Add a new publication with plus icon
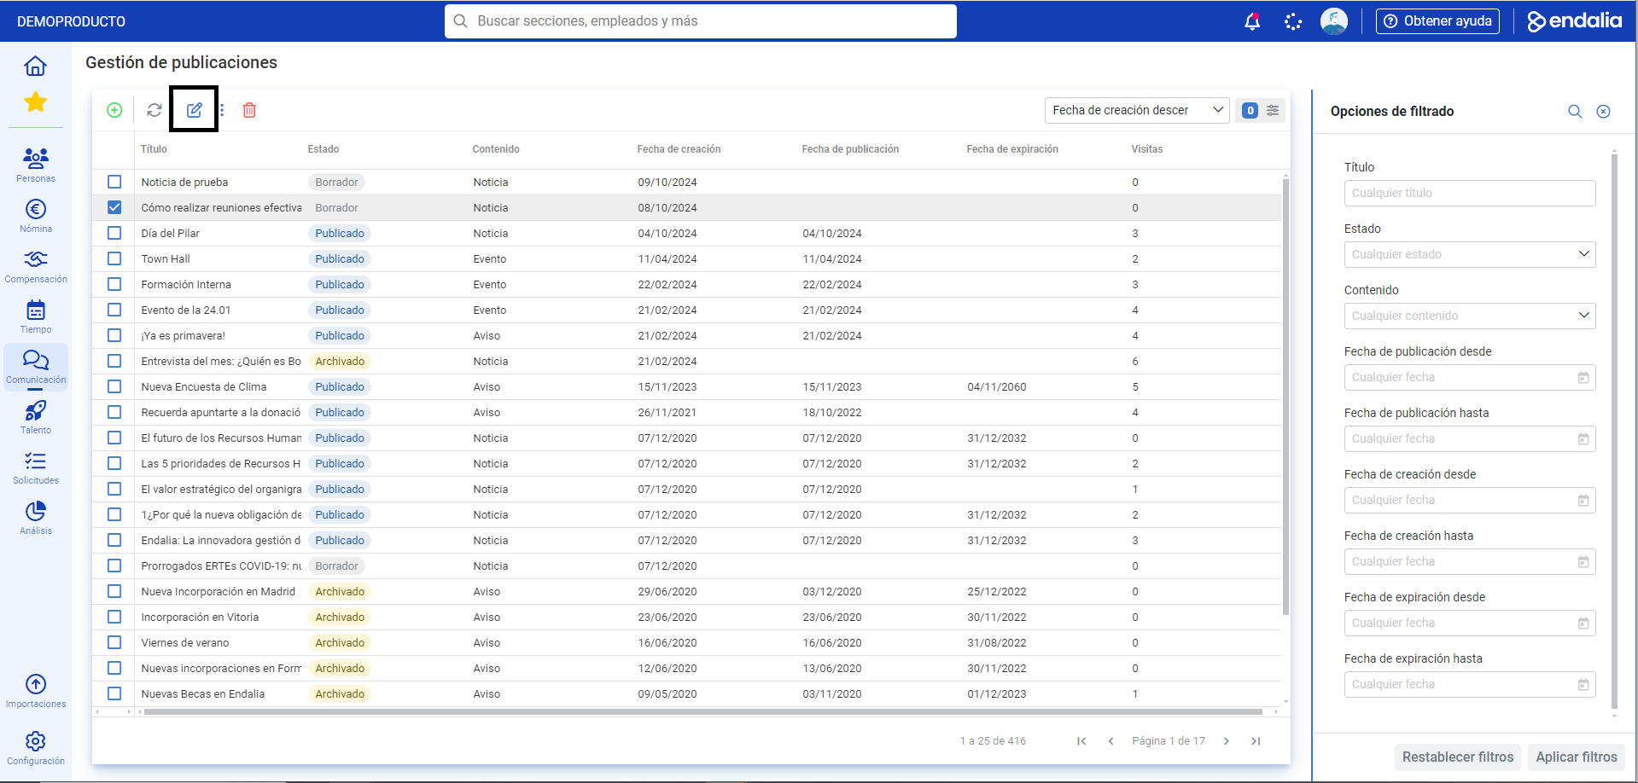 114,110
